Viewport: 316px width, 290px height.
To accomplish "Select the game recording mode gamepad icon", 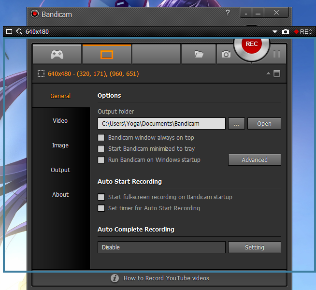I will coord(57,55).
